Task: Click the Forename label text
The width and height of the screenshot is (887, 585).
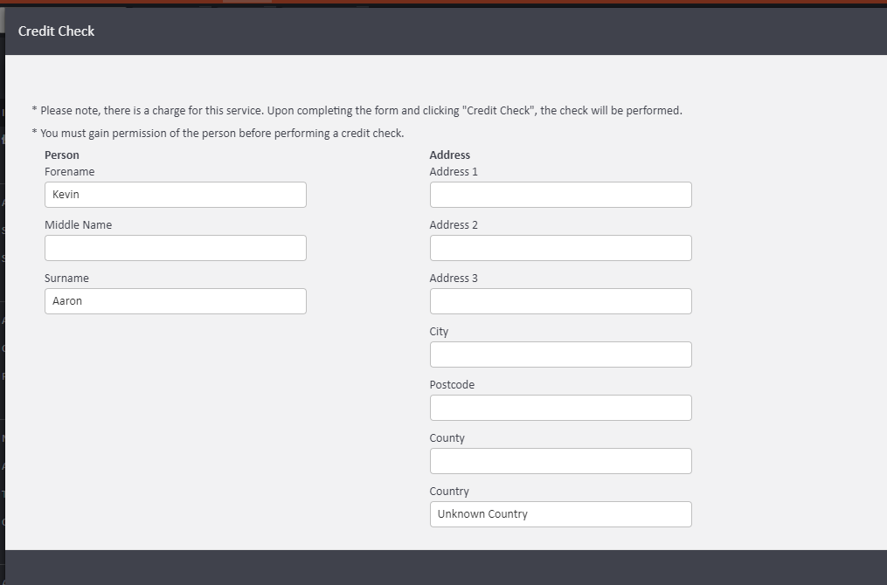Action: [x=70, y=172]
